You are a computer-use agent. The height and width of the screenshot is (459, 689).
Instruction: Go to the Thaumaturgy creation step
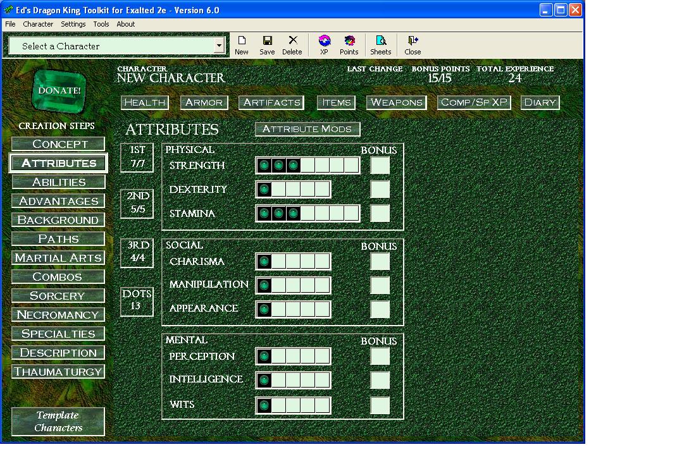pos(58,372)
